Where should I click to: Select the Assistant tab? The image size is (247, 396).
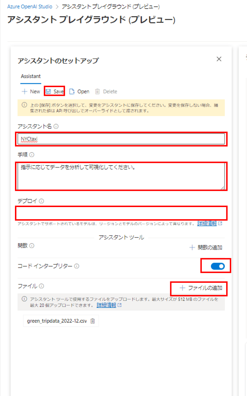click(x=31, y=76)
